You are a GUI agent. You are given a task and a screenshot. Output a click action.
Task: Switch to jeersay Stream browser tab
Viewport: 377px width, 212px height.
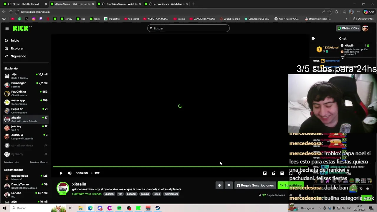coord(166,4)
